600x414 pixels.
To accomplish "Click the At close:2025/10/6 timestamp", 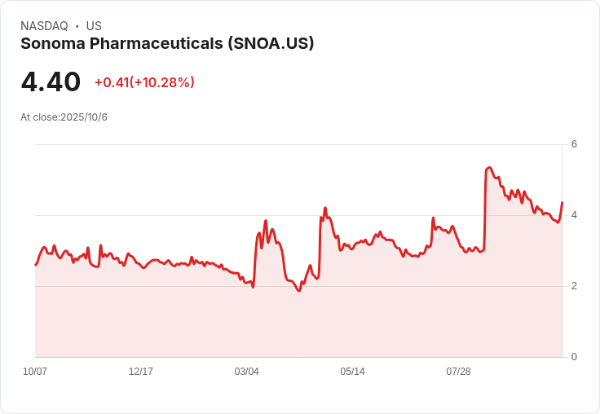I will 64,117.
